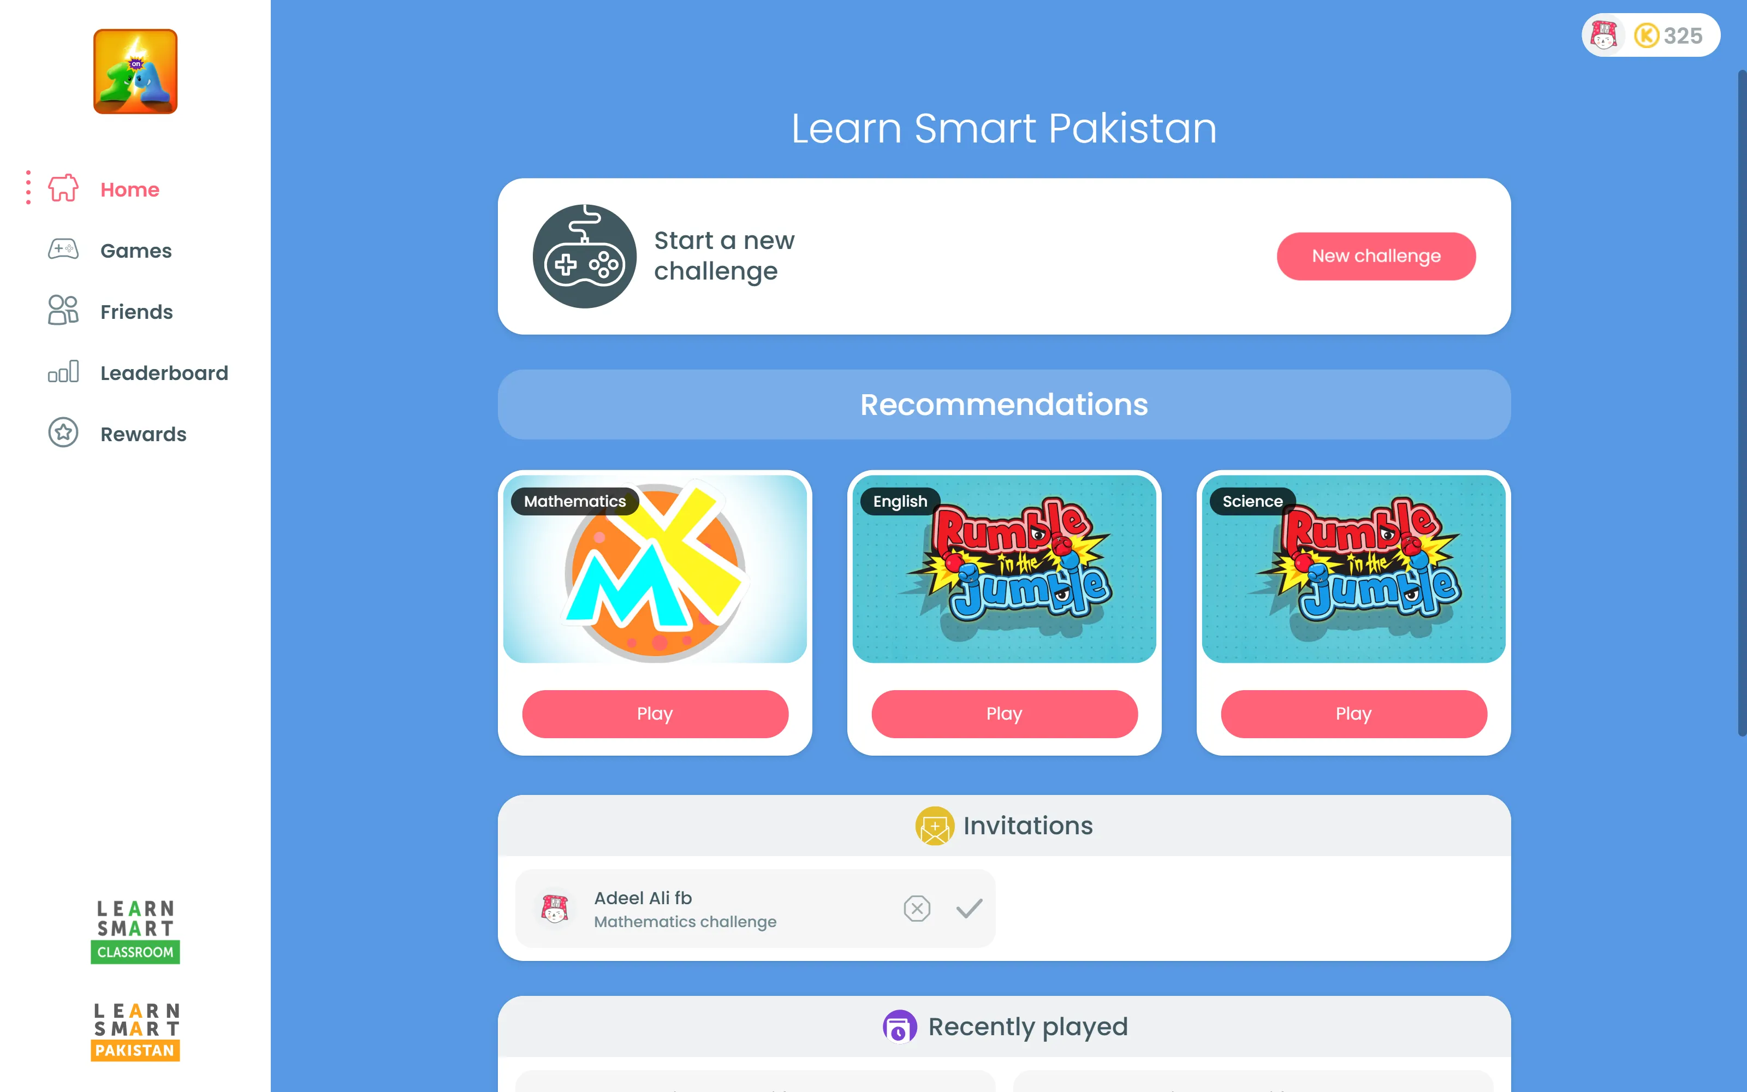
Task: Click the Home menu item
Action: point(129,189)
